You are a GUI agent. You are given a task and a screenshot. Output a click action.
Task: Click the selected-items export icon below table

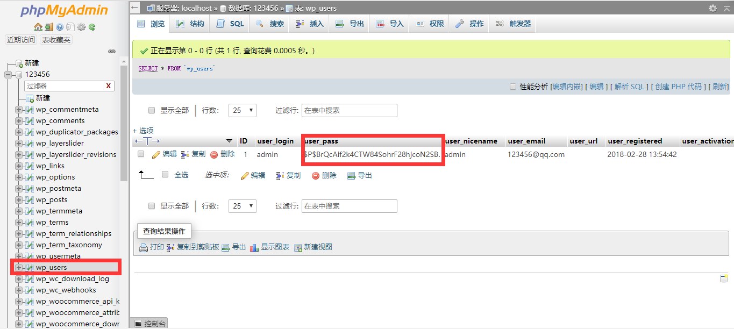351,175
